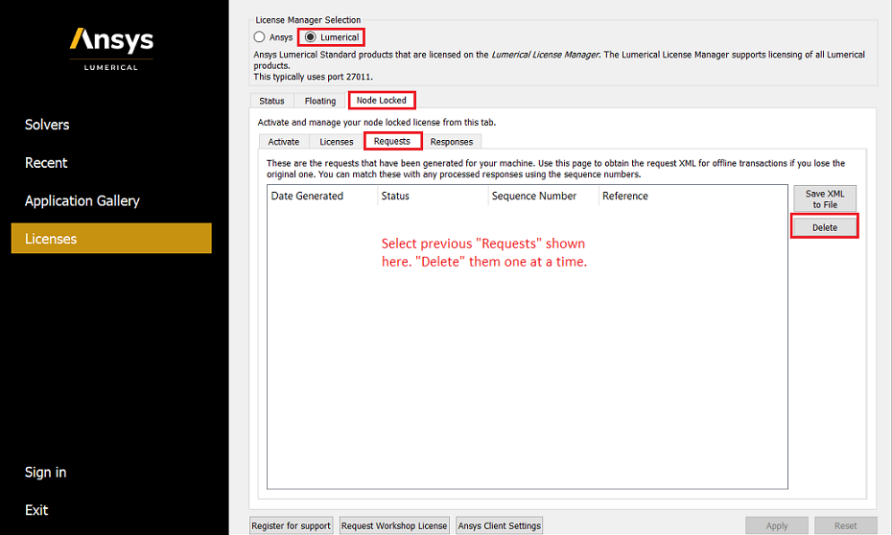Click Register for support button
This screenshot has width=892, height=535.
pos(291,525)
